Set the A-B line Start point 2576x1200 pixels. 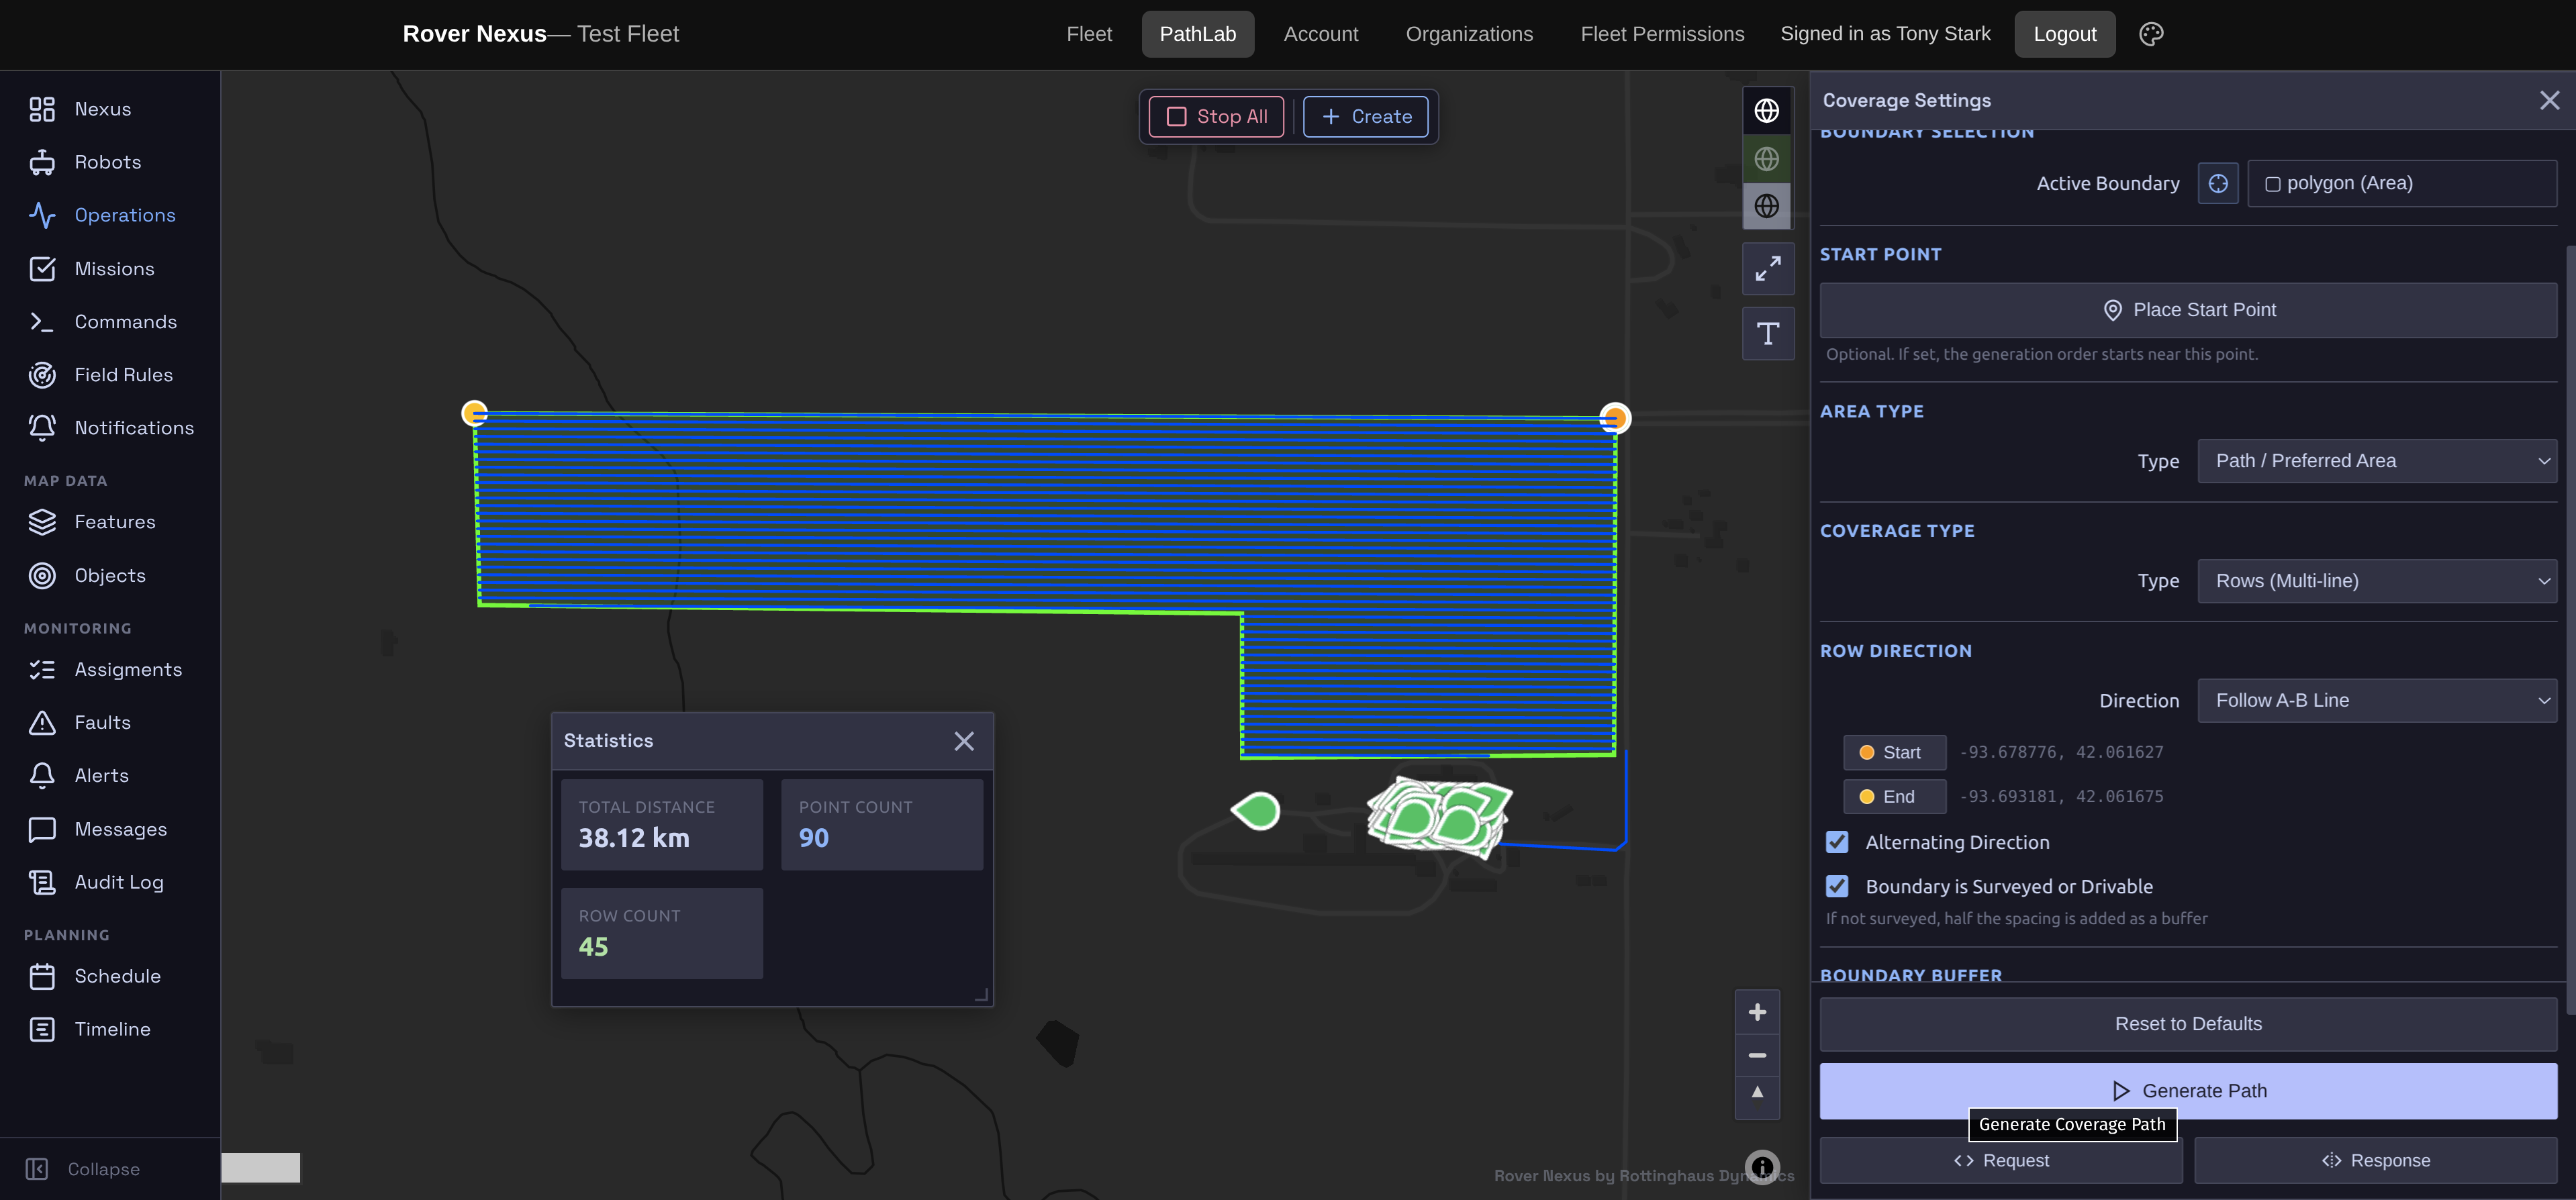(1894, 753)
